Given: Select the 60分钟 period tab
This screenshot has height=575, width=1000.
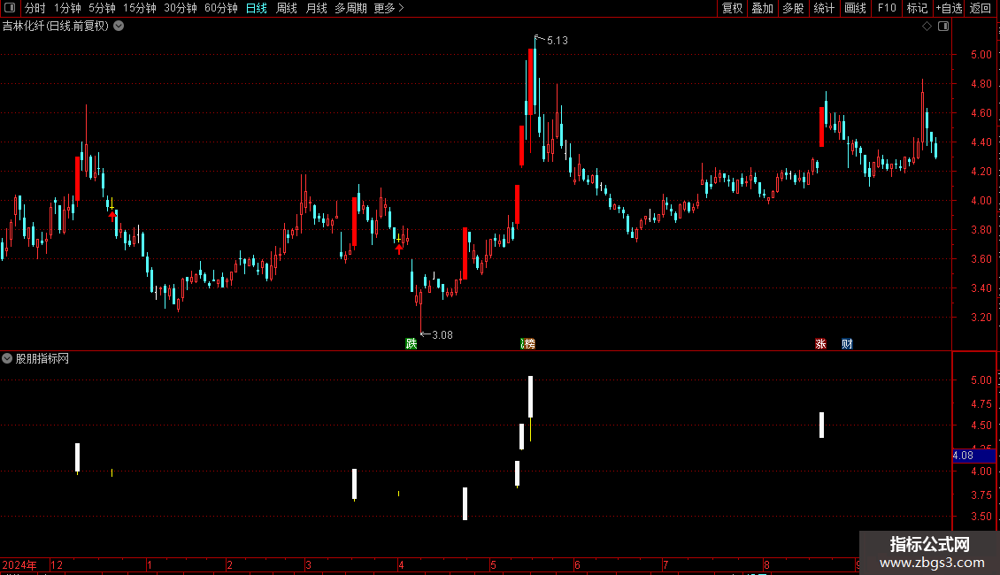Looking at the screenshot, I should [220, 8].
